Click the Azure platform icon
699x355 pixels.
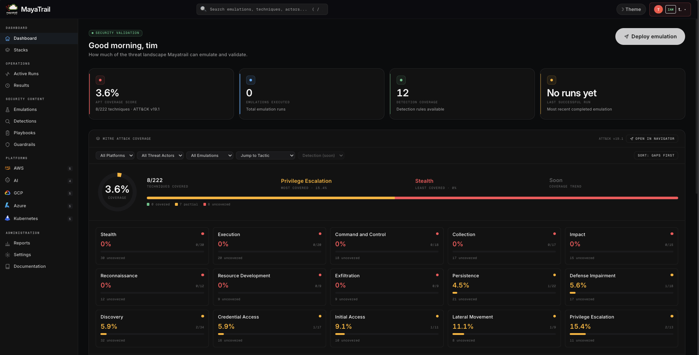tap(7, 205)
